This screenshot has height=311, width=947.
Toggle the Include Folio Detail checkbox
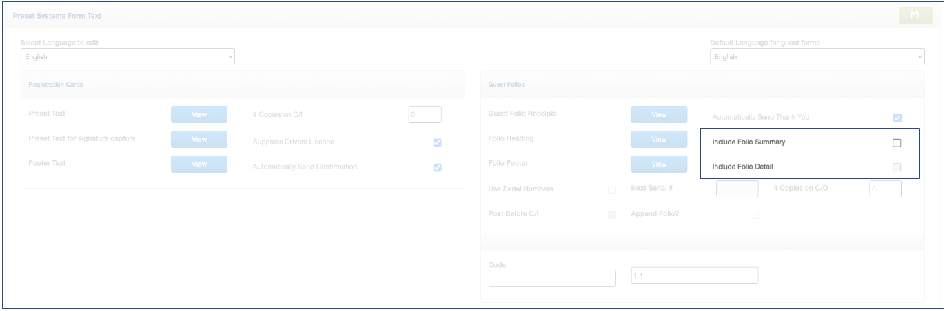point(897,167)
